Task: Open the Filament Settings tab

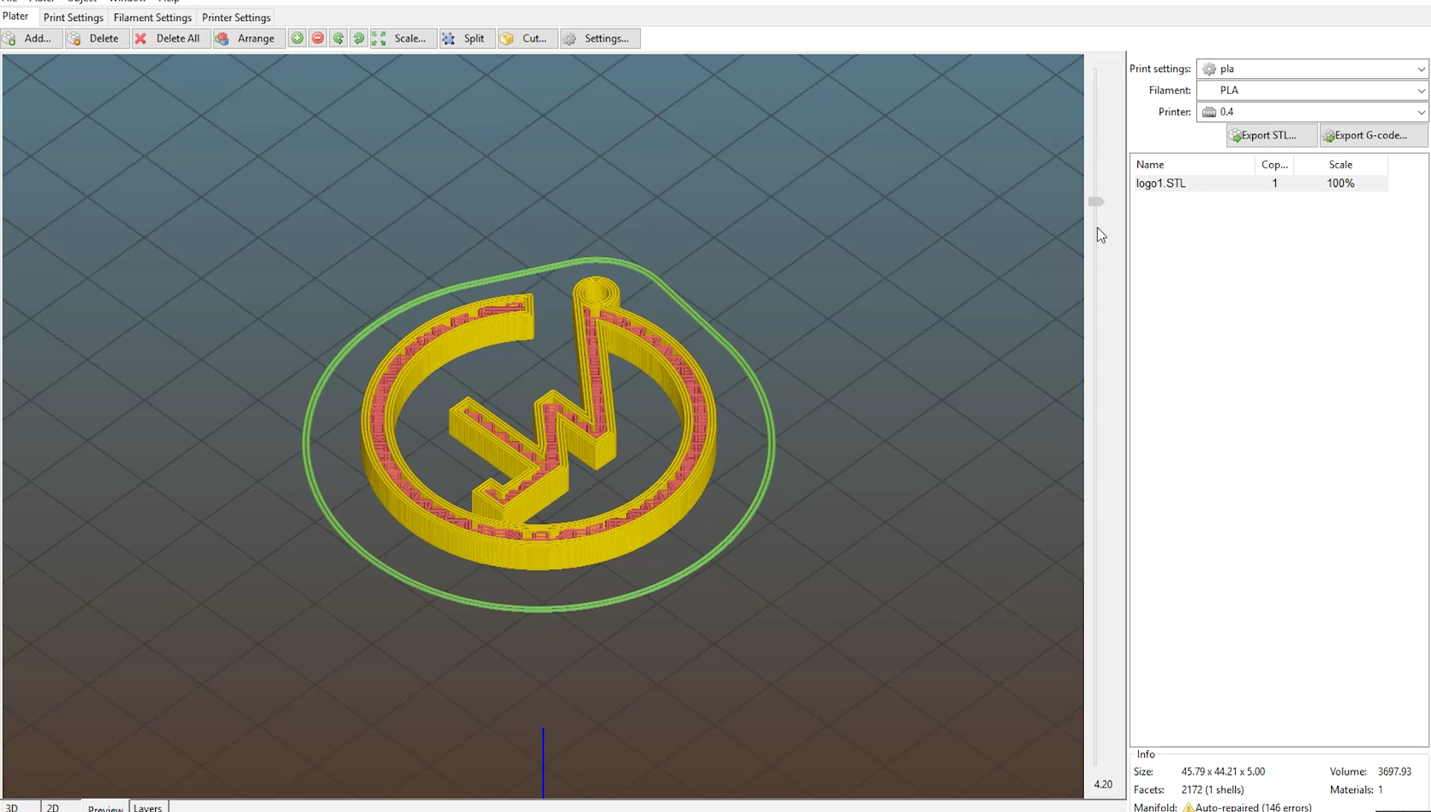Action: (x=153, y=17)
